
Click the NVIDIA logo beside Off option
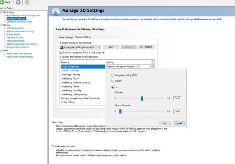(117, 80)
